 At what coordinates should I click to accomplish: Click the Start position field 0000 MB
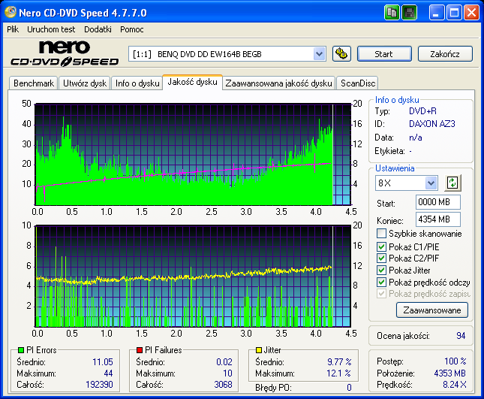pyautogui.click(x=438, y=202)
